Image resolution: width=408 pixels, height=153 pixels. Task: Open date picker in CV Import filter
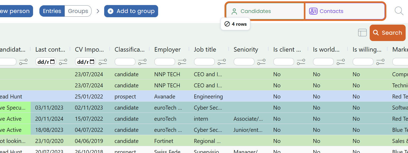pyautogui.click(x=92, y=62)
